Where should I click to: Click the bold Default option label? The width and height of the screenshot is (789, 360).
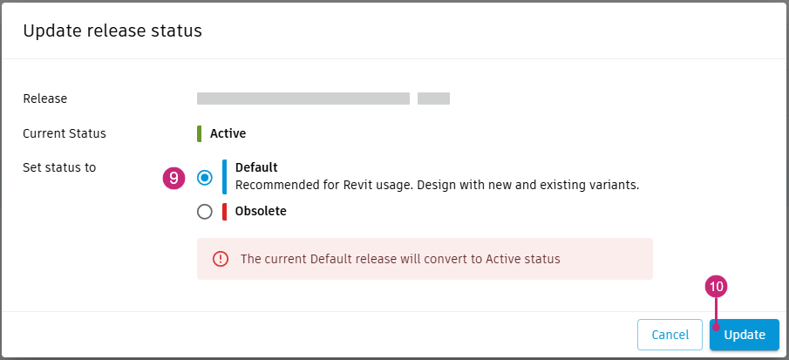click(x=256, y=167)
